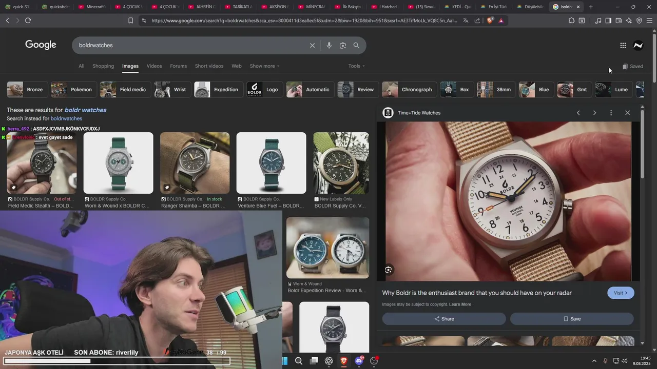The image size is (657, 369).
Task: Open the Google apps grid
Action: (623, 46)
